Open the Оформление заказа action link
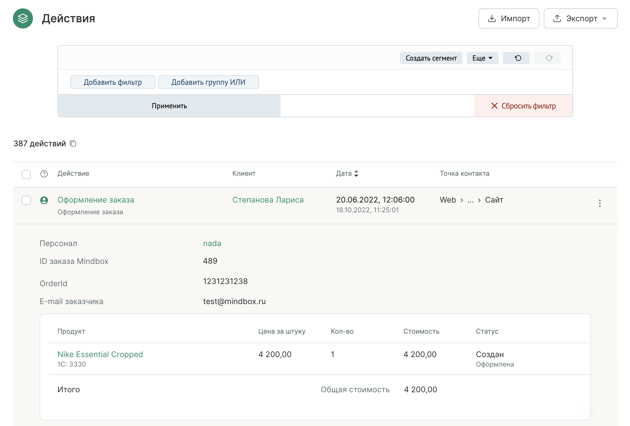Viewport: 630px width, 426px height. (x=96, y=200)
